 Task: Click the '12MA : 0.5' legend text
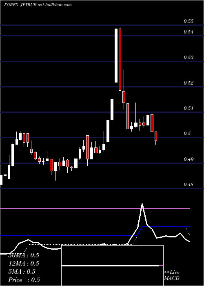[x=24, y=264]
